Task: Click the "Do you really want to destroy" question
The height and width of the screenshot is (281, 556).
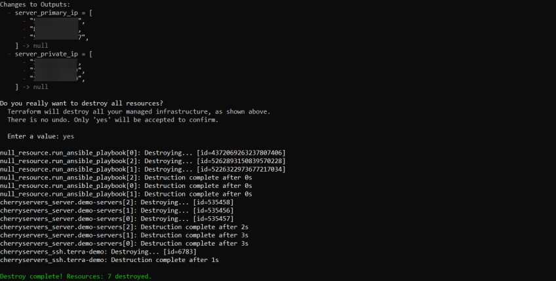Action: pyautogui.click(x=81, y=103)
